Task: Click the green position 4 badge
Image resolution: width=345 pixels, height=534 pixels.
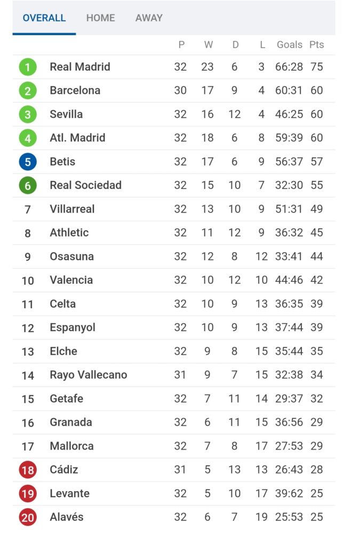Action: pyautogui.click(x=28, y=138)
